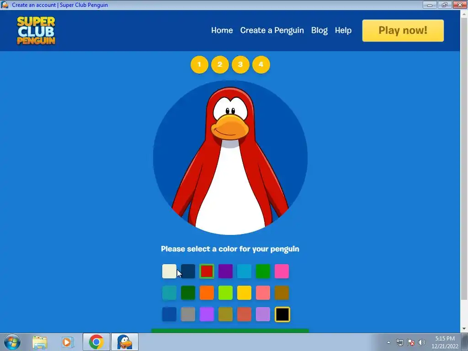Open the taskbar clock showing 5:15 PM
Screen dimensions: 468x351
[445, 342]
